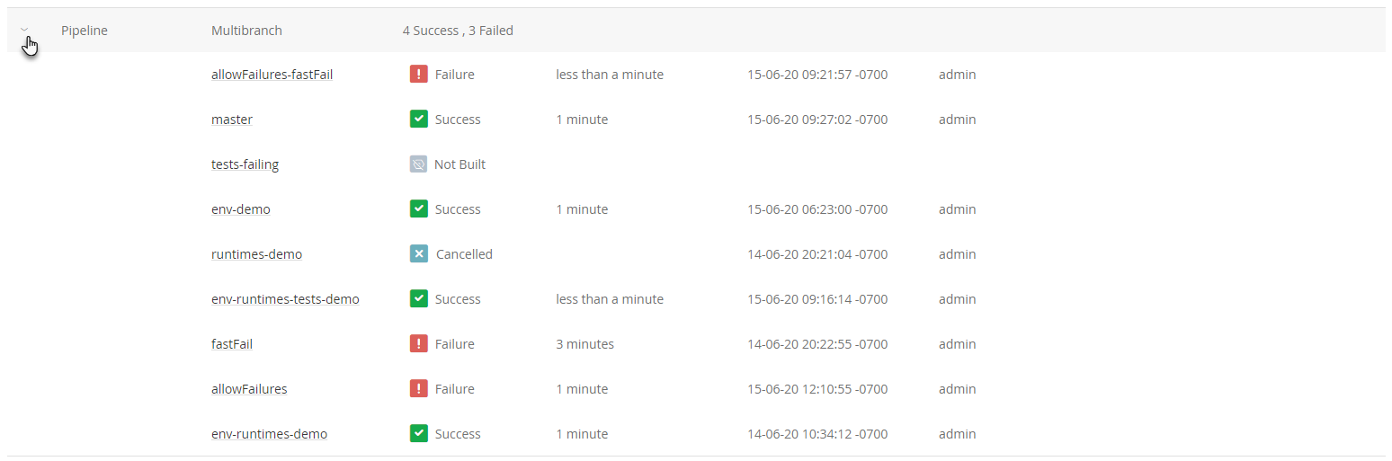
Task: Click the Pipeline label in header row
Action: coord(85,31)
